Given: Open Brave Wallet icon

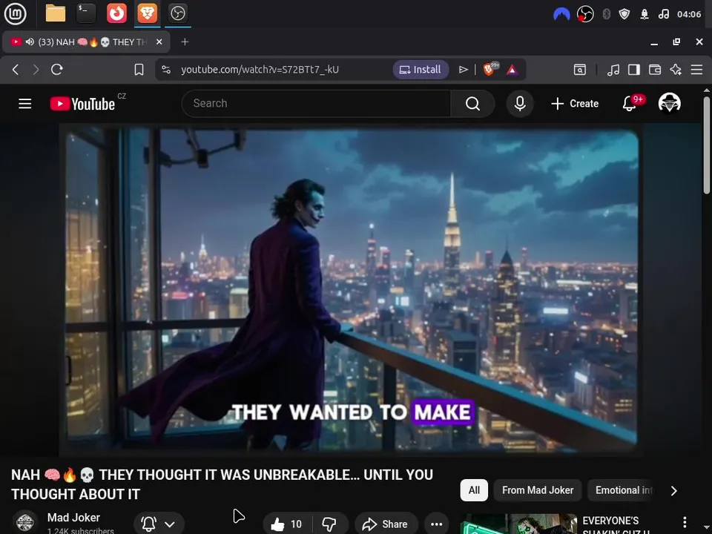Looking at the screenshot, I should click(655, 70).
